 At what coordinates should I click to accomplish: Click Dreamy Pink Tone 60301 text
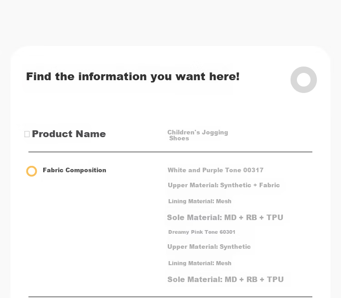[x=201, y=232]
